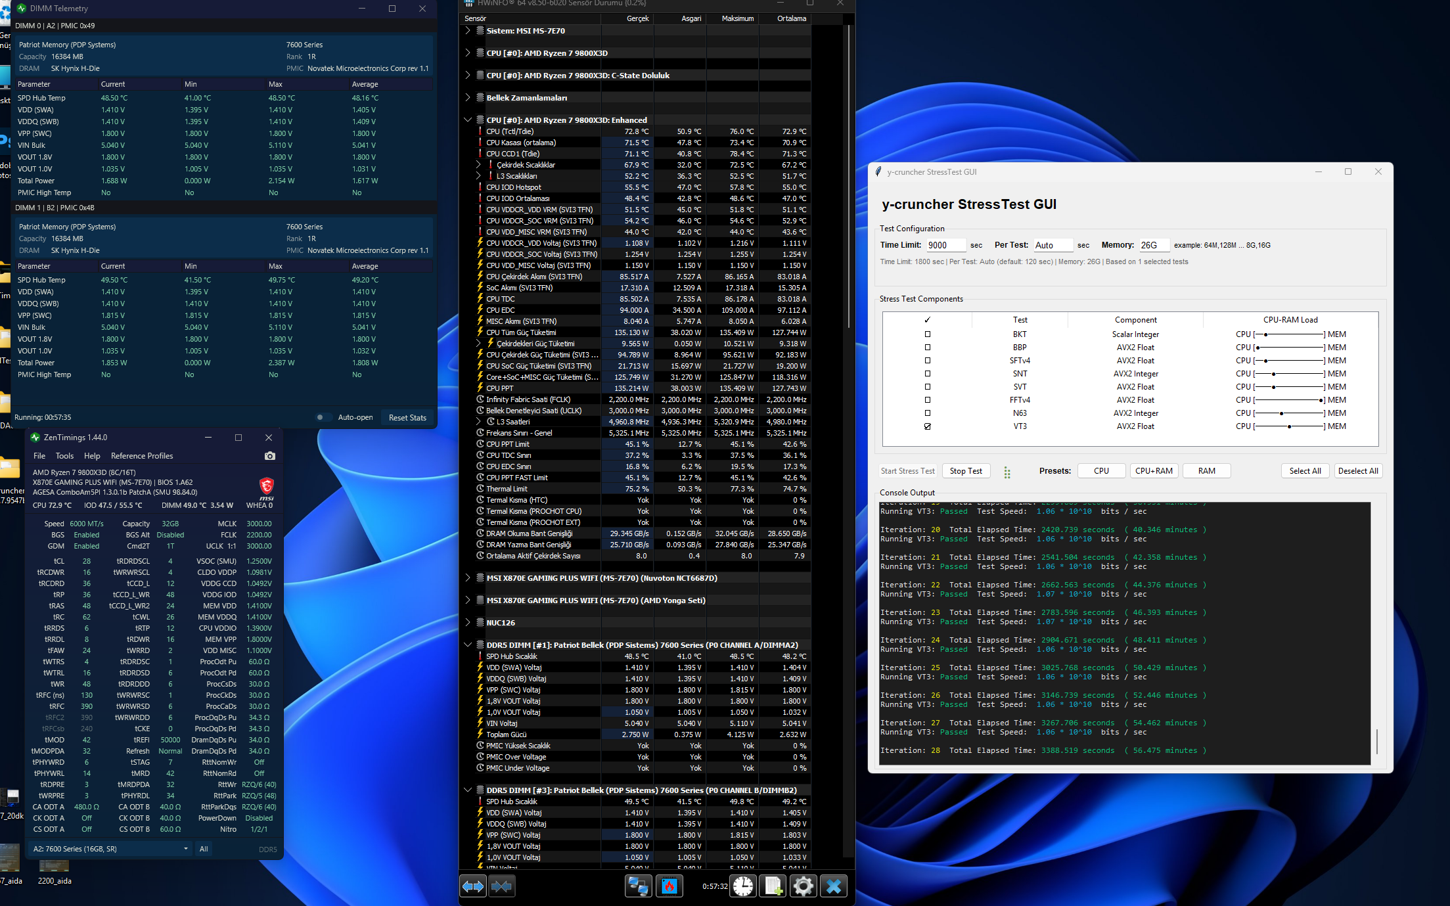Click the FFTv4 CPU-RAM load slider

[x=1290, y=400]
